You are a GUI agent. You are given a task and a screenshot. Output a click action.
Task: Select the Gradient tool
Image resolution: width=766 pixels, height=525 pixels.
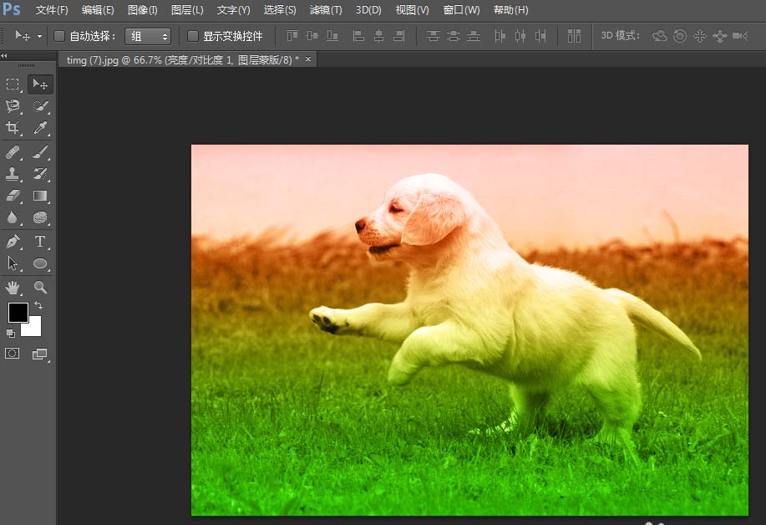[40, 196]
